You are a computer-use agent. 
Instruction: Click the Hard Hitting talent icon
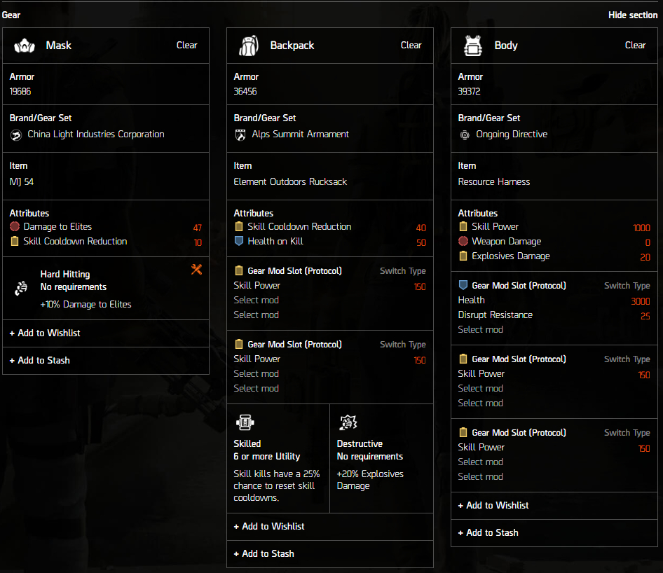[21, 289]
